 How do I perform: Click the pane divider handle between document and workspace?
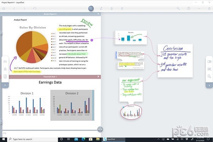point(100,129)
